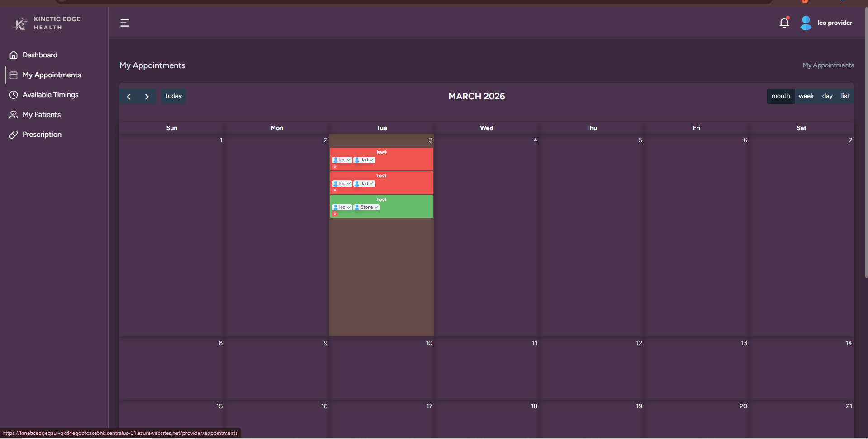Viewport: 868px width, 439px height.
Task: Click the Stone patient badge
Action: (x=366, y=207)
